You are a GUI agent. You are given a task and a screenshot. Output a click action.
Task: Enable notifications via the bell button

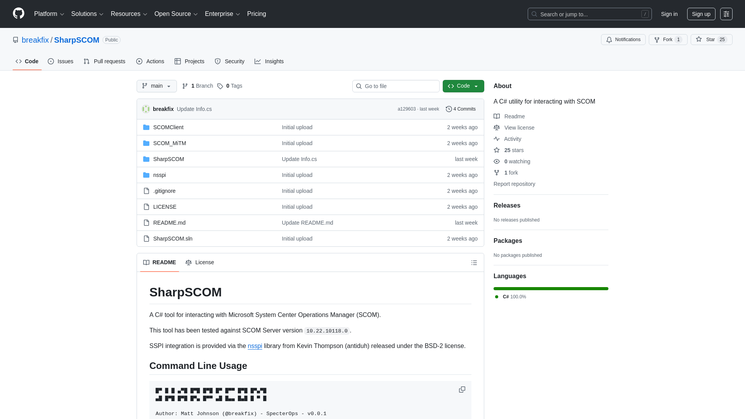[x=623, y=40]
